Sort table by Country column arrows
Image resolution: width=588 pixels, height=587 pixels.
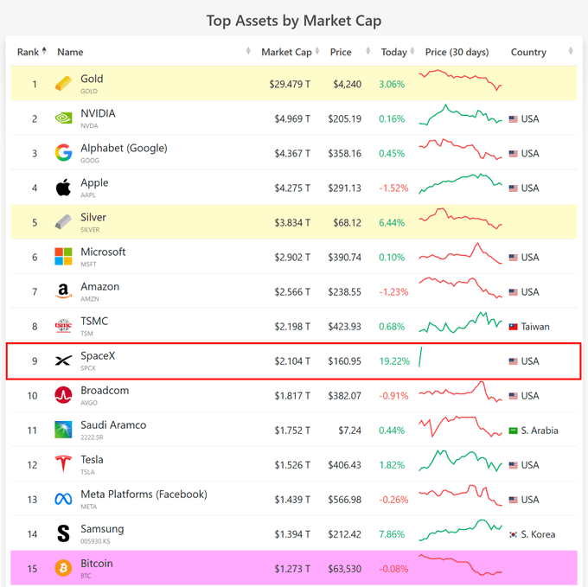(571, 51)
